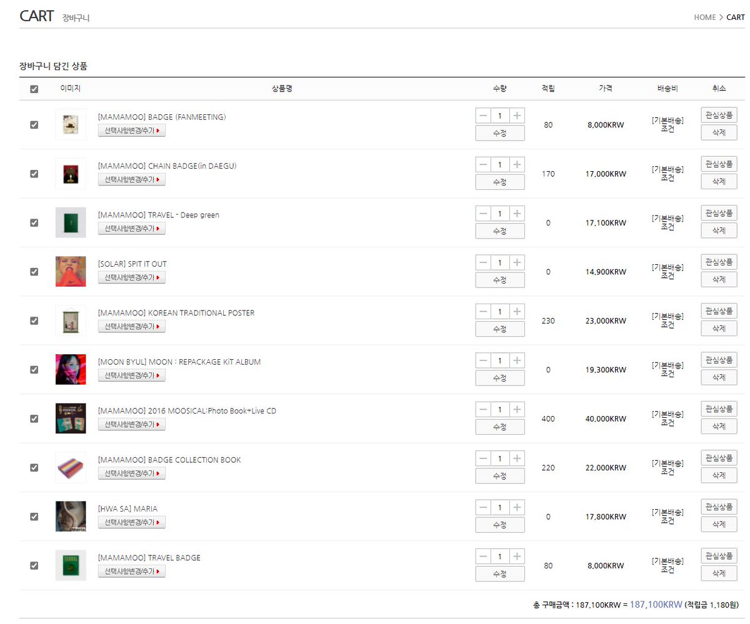The height and width of the screenshot is (624, 750).
Task: Click 수정 update button for SPIT IT OUT
Action: point(499,280)
